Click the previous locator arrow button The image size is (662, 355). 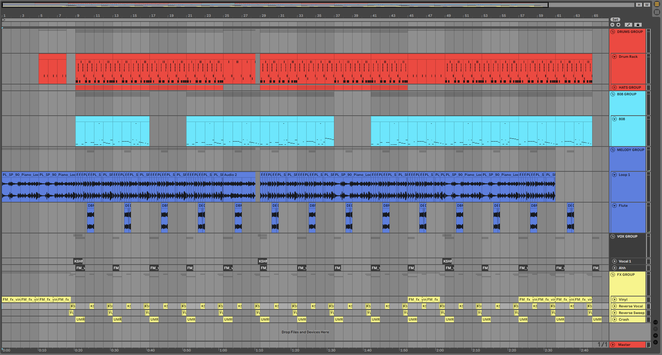(613, 25)
